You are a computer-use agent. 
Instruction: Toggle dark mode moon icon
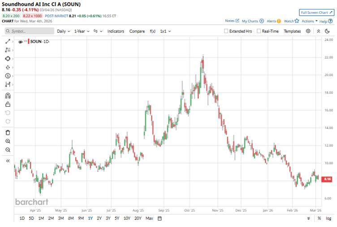coord(327,31)
